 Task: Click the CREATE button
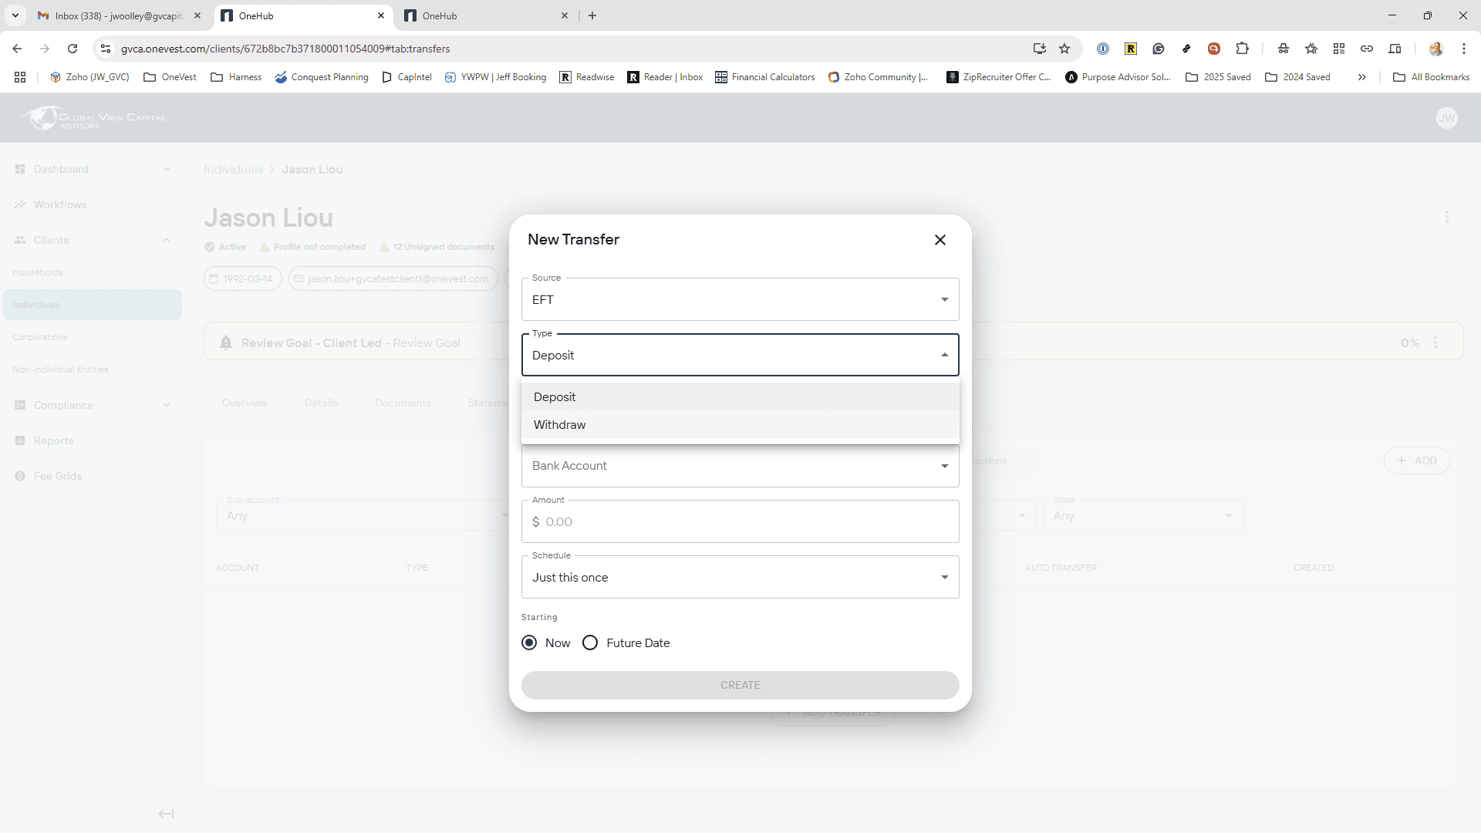click(x=740, y=685)
